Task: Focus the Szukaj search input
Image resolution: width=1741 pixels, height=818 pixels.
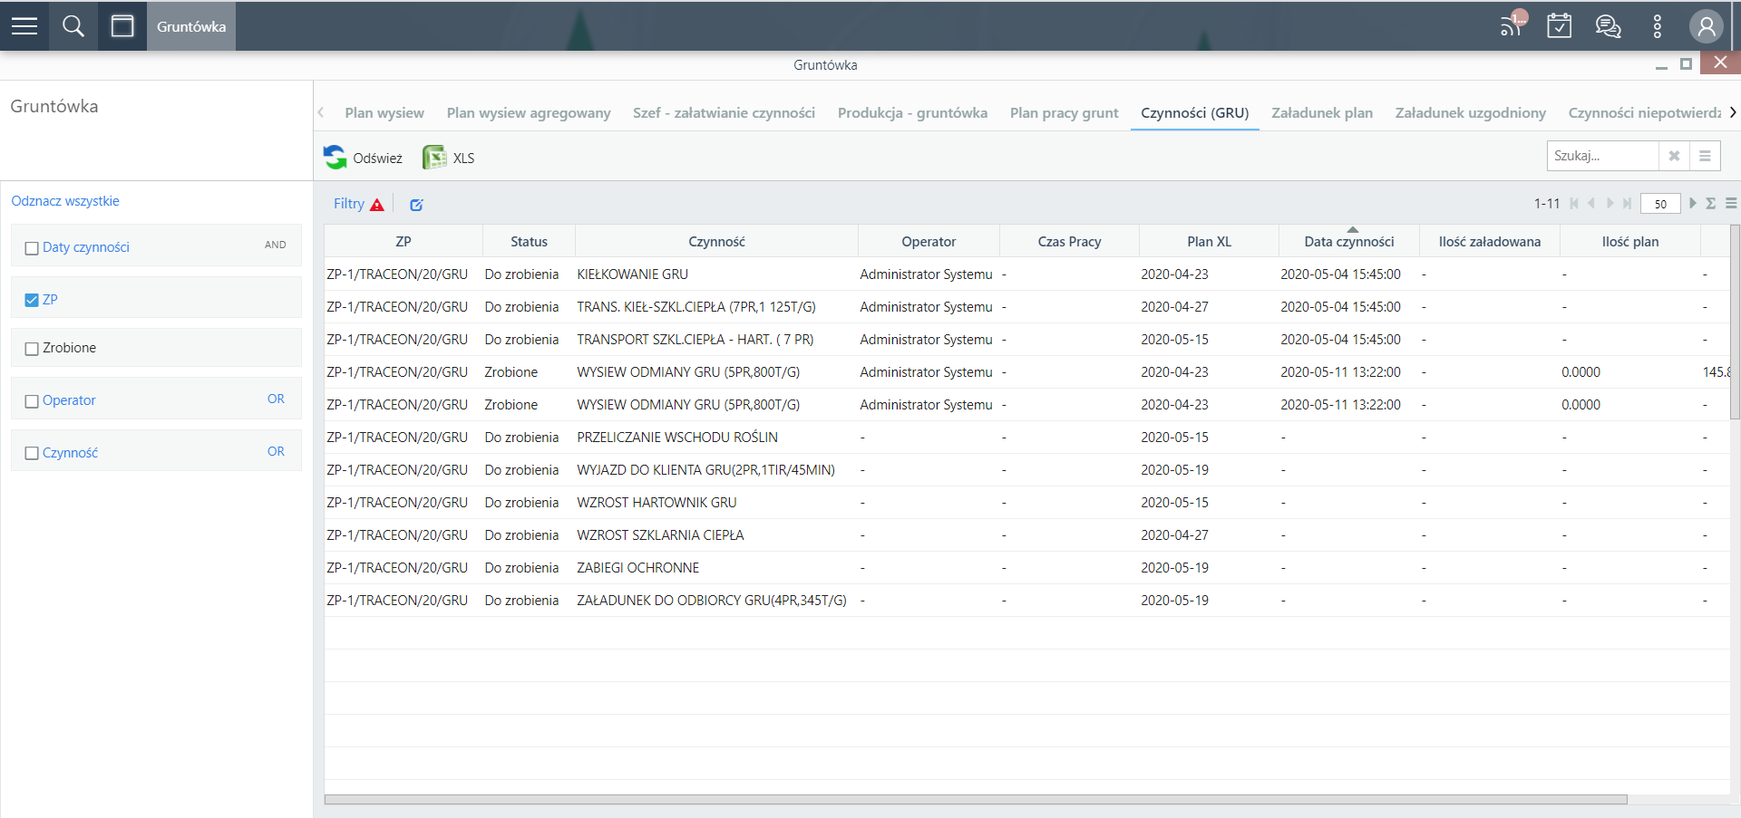Action: click(1603, 156)
